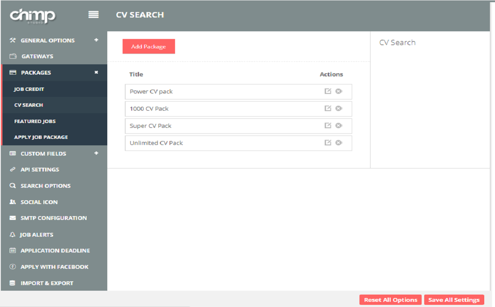Expand Custom Fields with plus sign
This screenshot has width=495, height=307.
tap(96, 153)
